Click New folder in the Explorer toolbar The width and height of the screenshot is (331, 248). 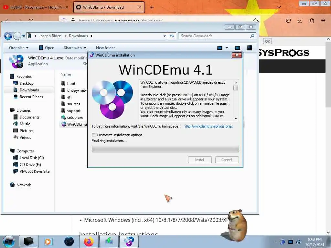point(105,48)
